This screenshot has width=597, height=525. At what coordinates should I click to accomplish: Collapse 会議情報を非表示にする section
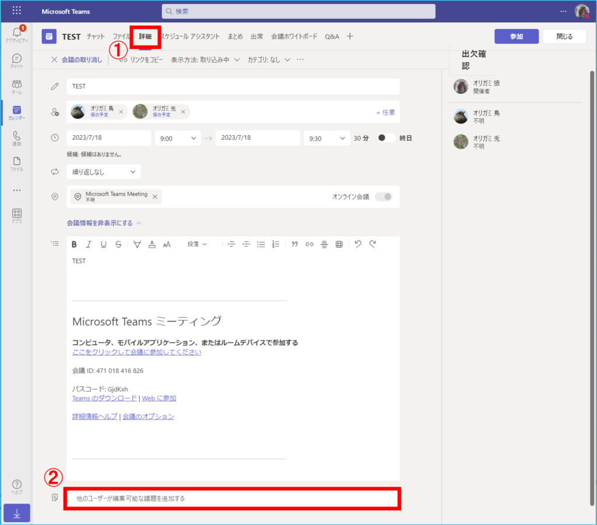[104, 223]
